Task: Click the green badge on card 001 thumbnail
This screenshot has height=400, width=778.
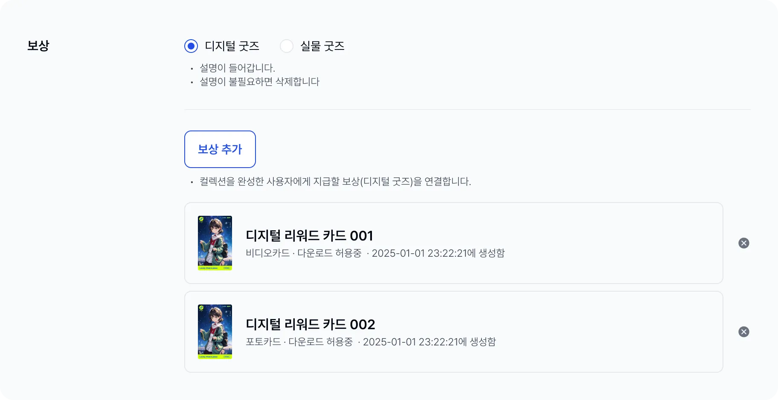Action: pyautogui.click(x=201, y=219)
